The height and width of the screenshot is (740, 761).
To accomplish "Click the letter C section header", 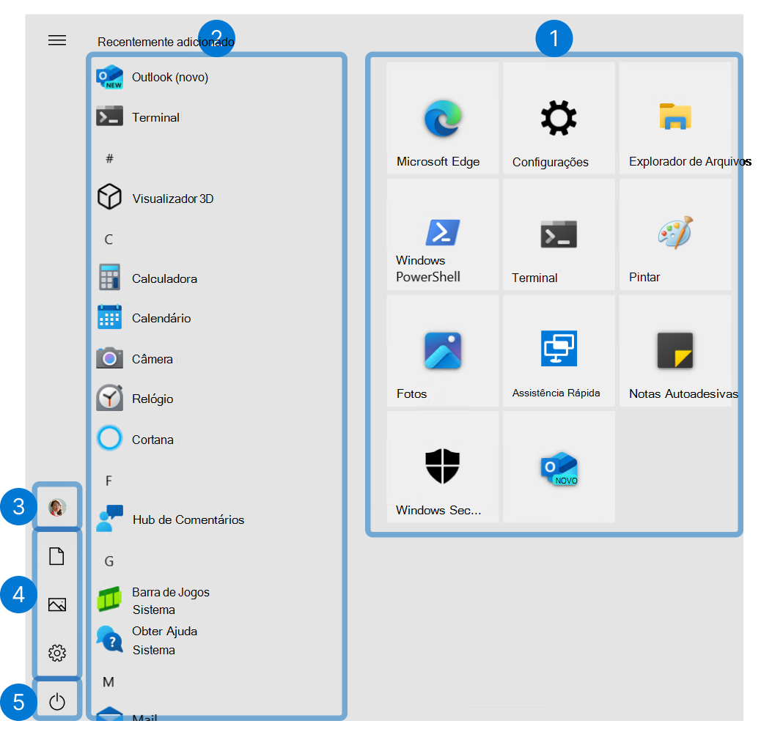I will pos(109,239).
